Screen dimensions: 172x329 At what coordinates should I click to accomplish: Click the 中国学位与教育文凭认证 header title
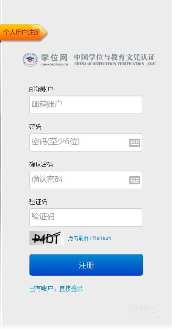pyautogui.click(x=114, y=57)
